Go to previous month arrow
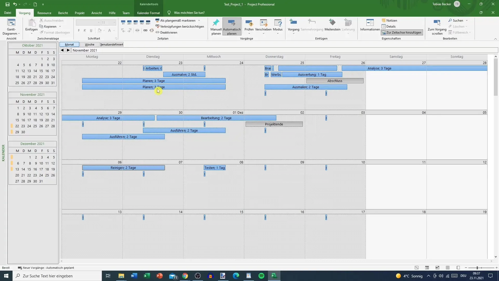499x281 pixels. (x=62, y=50)
